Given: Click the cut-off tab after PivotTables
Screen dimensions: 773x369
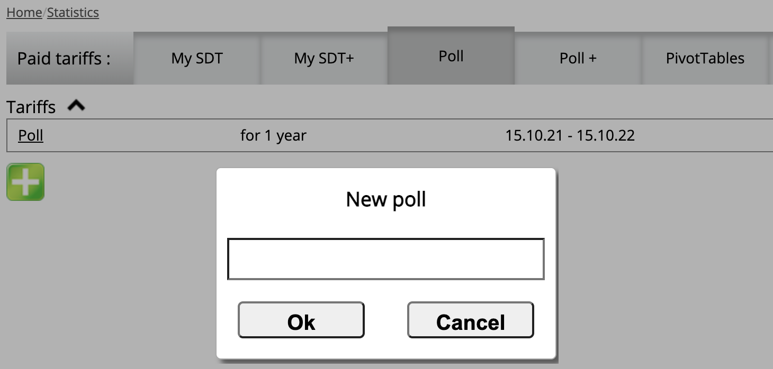Looking at the screenshot, I should [x=771, y=58].
